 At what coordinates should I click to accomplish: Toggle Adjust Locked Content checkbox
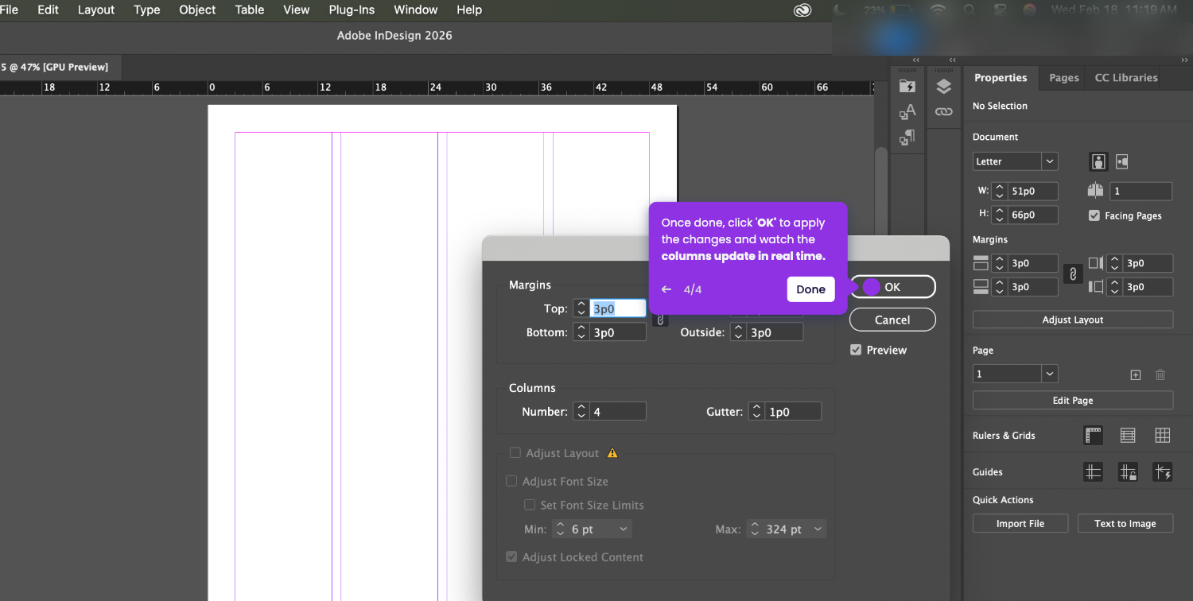(511, 557)
